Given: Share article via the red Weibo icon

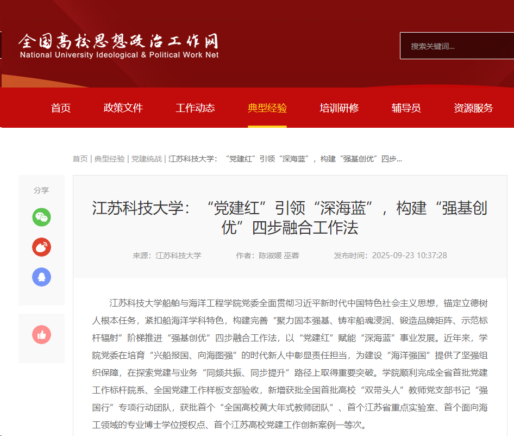Looking at the screenshot, I should click(41, 247).
